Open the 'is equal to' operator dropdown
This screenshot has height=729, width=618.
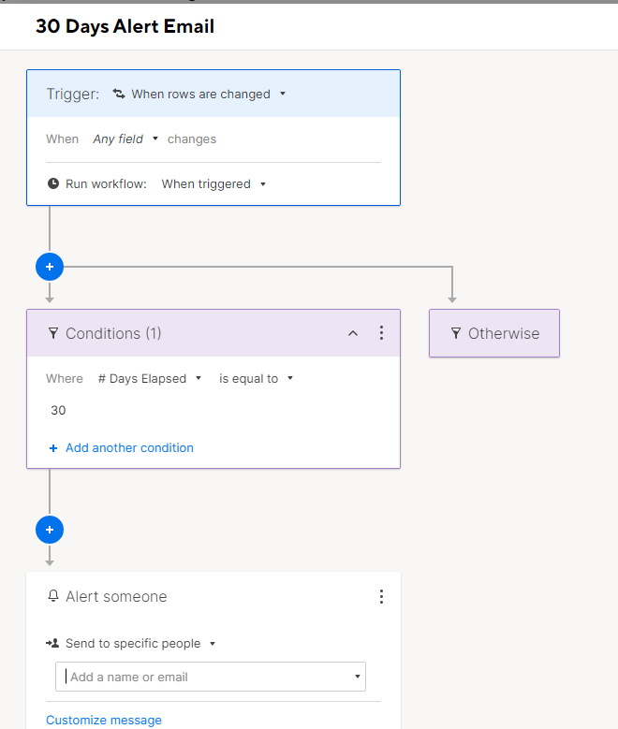click(256, 378)
